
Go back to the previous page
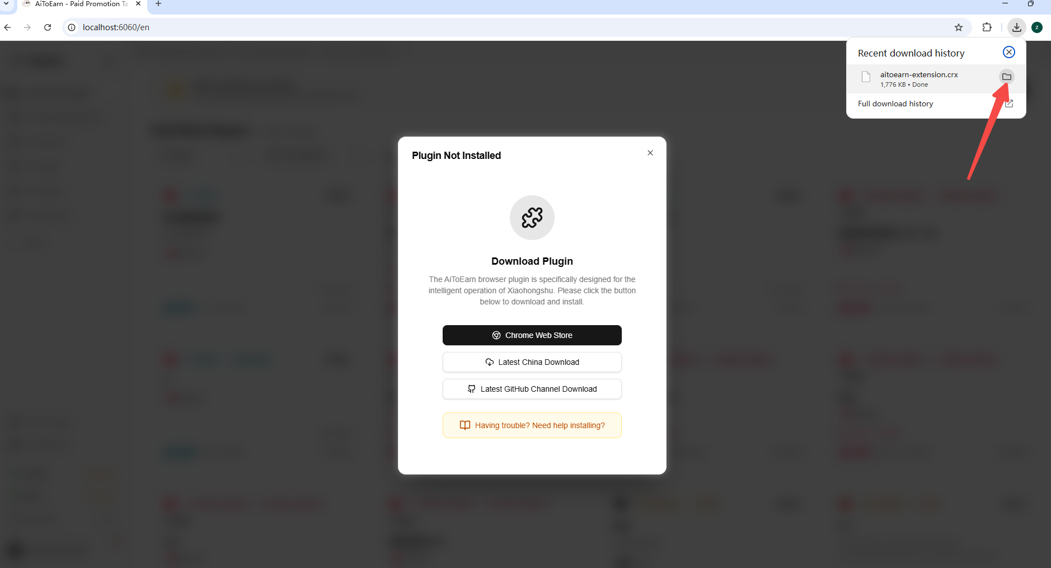(7, 27)
